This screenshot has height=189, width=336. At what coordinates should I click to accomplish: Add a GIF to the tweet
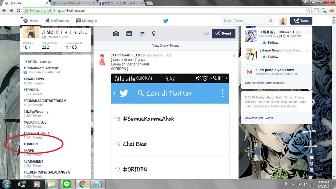129,34
